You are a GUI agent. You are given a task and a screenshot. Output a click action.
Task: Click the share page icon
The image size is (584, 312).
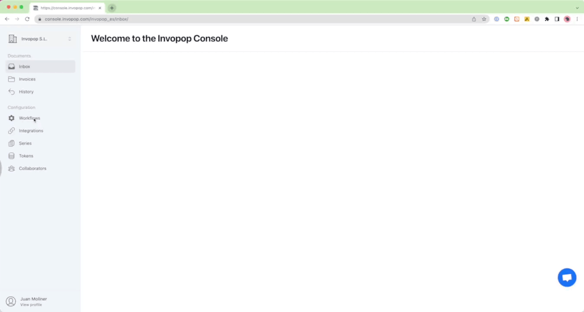pyautogui.click(x=474, y=19)
